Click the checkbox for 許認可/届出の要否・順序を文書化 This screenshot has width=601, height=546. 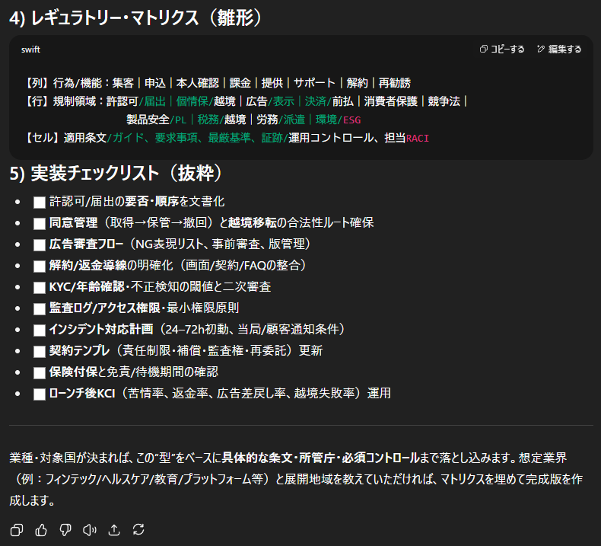[x=40, y=203]
